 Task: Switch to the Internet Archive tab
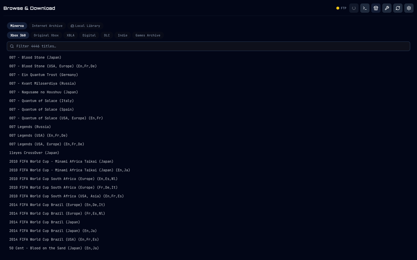click(47, 26)
